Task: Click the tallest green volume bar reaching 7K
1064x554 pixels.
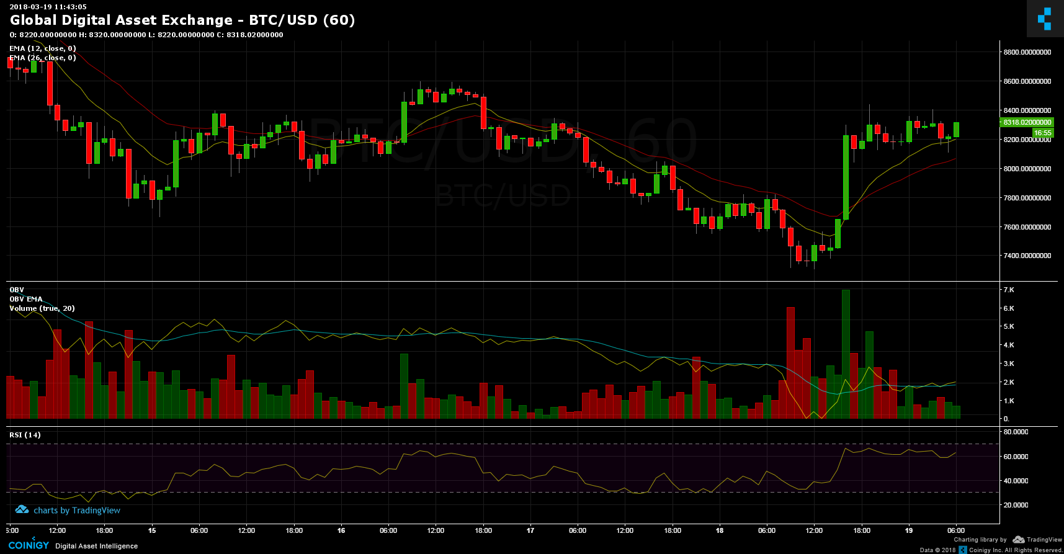Action: click(x=846, y=354)
